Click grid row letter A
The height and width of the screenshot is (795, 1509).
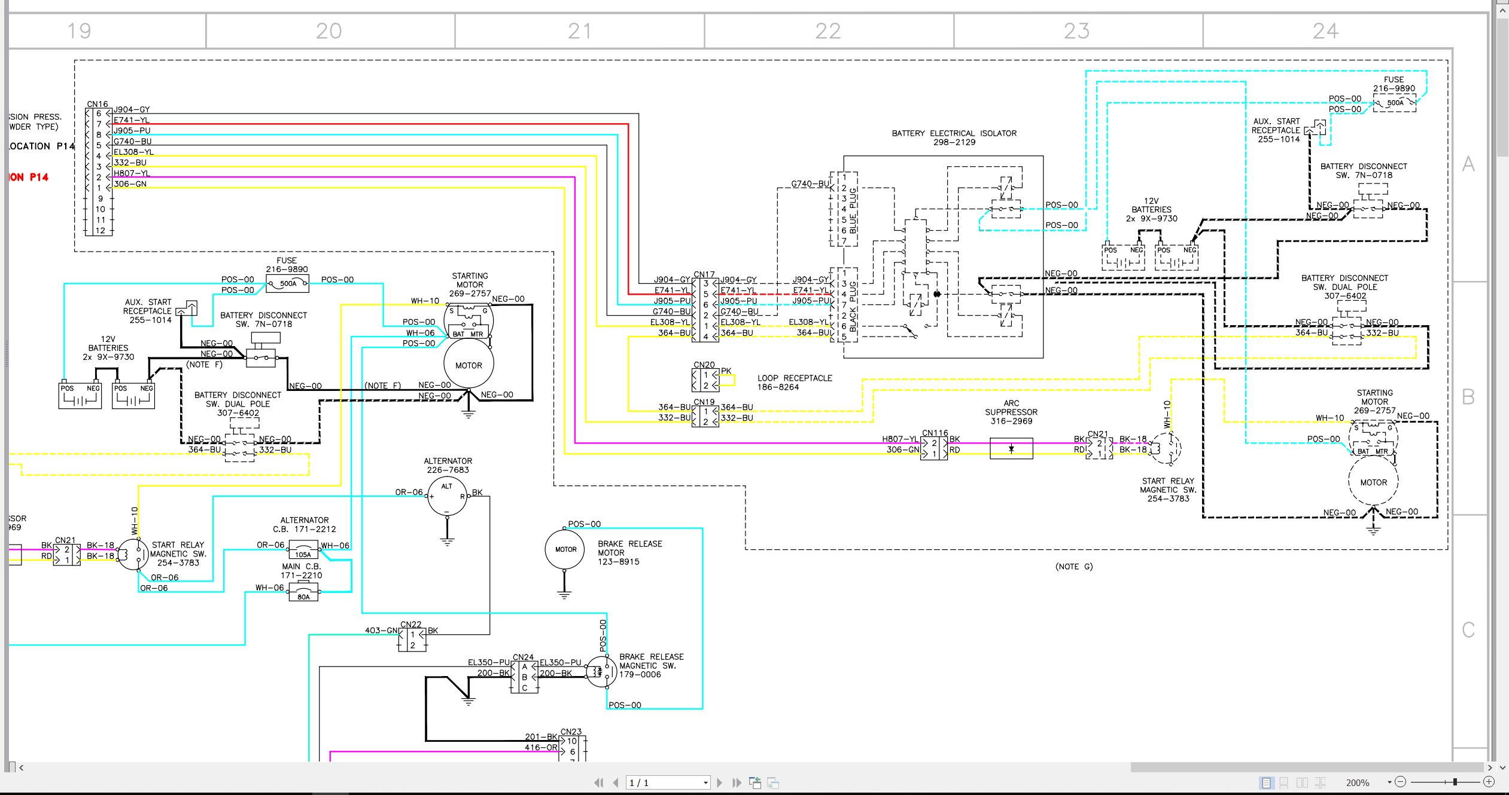pyautogui.click(x=1468, y=164)
